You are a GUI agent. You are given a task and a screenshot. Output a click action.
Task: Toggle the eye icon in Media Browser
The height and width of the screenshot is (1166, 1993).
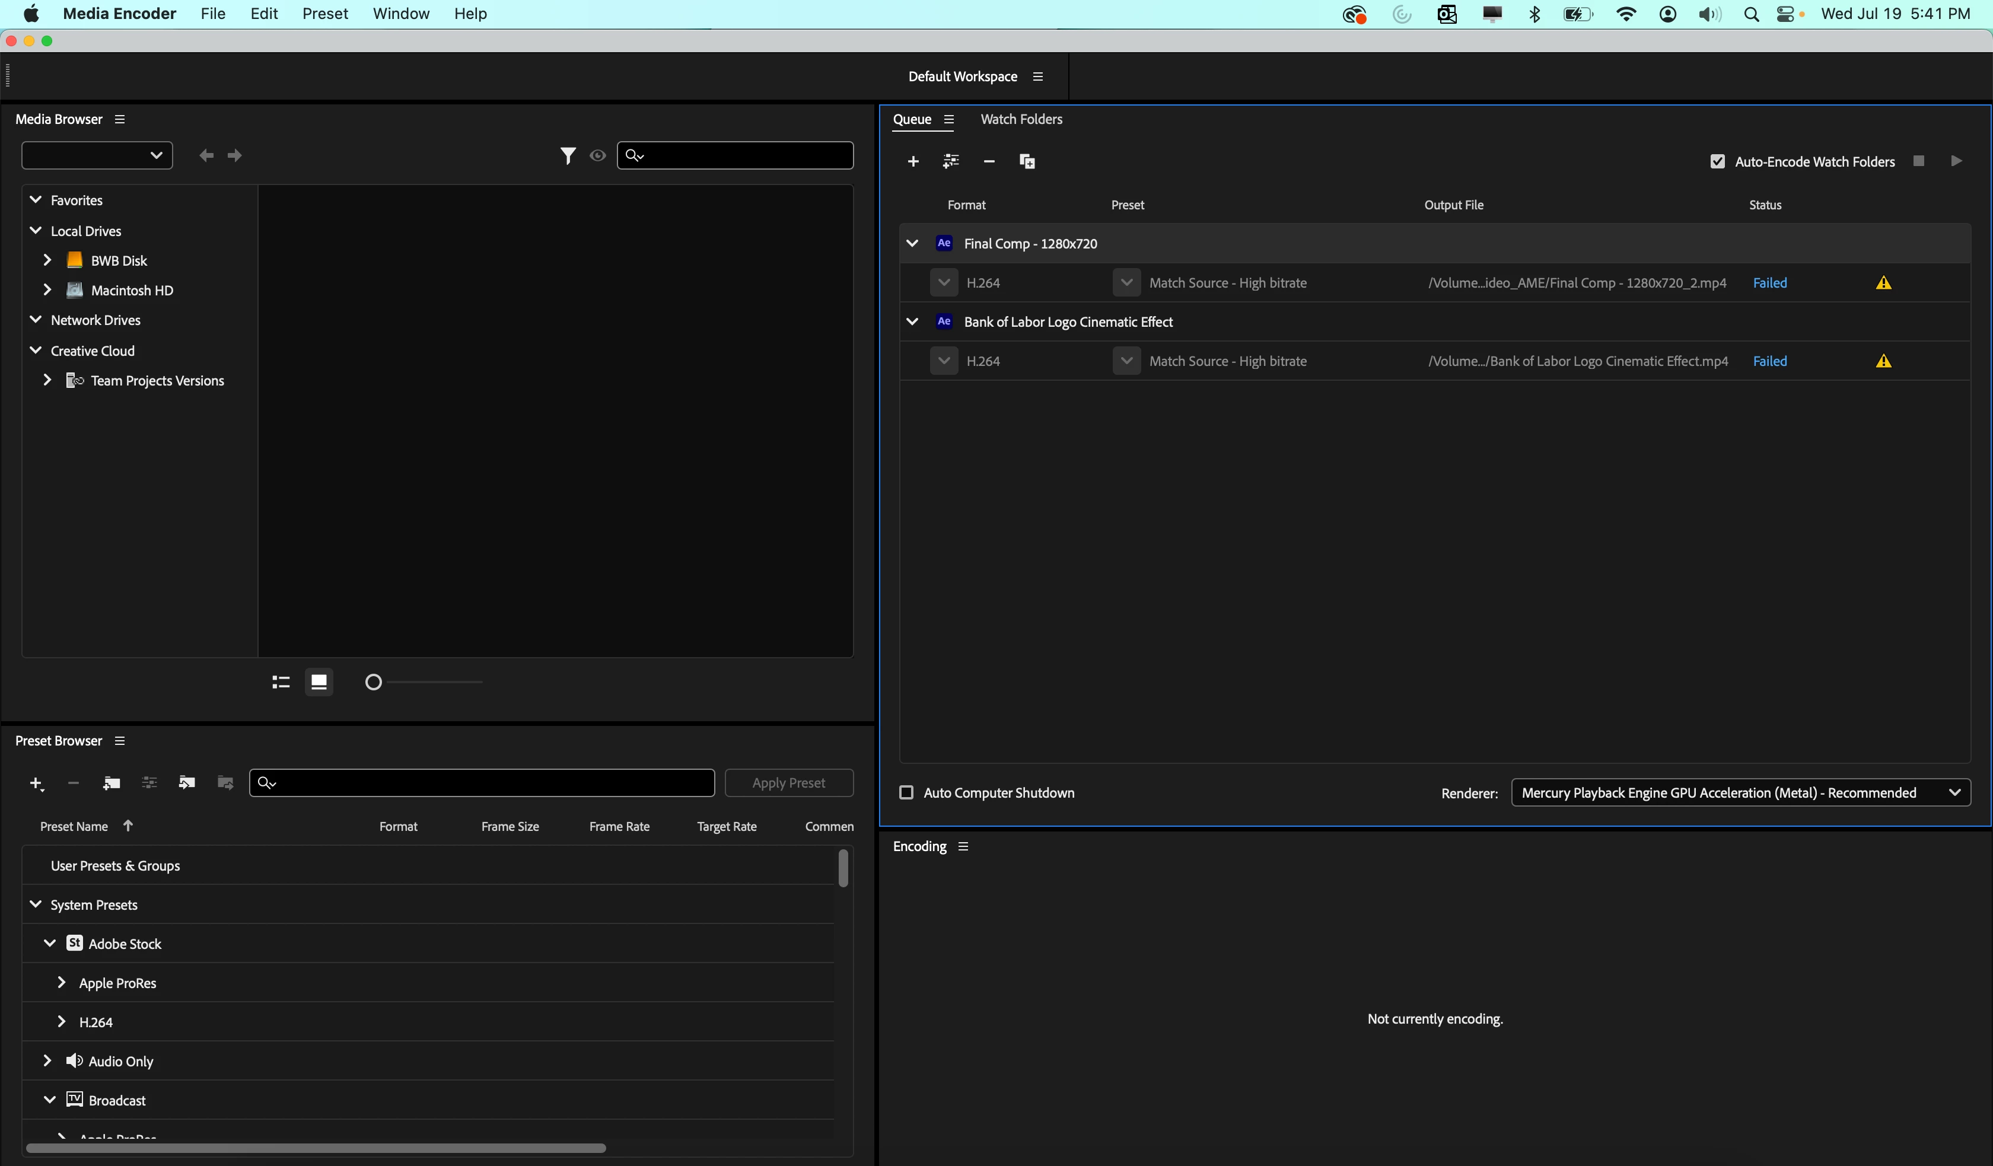coord(598,155)
